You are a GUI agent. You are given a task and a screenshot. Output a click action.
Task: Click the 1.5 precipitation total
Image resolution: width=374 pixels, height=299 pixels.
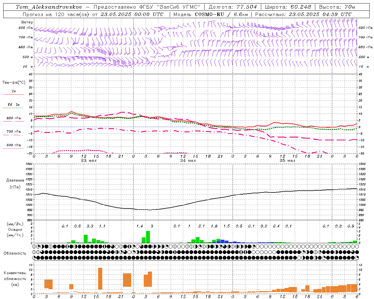coord(226,226)
